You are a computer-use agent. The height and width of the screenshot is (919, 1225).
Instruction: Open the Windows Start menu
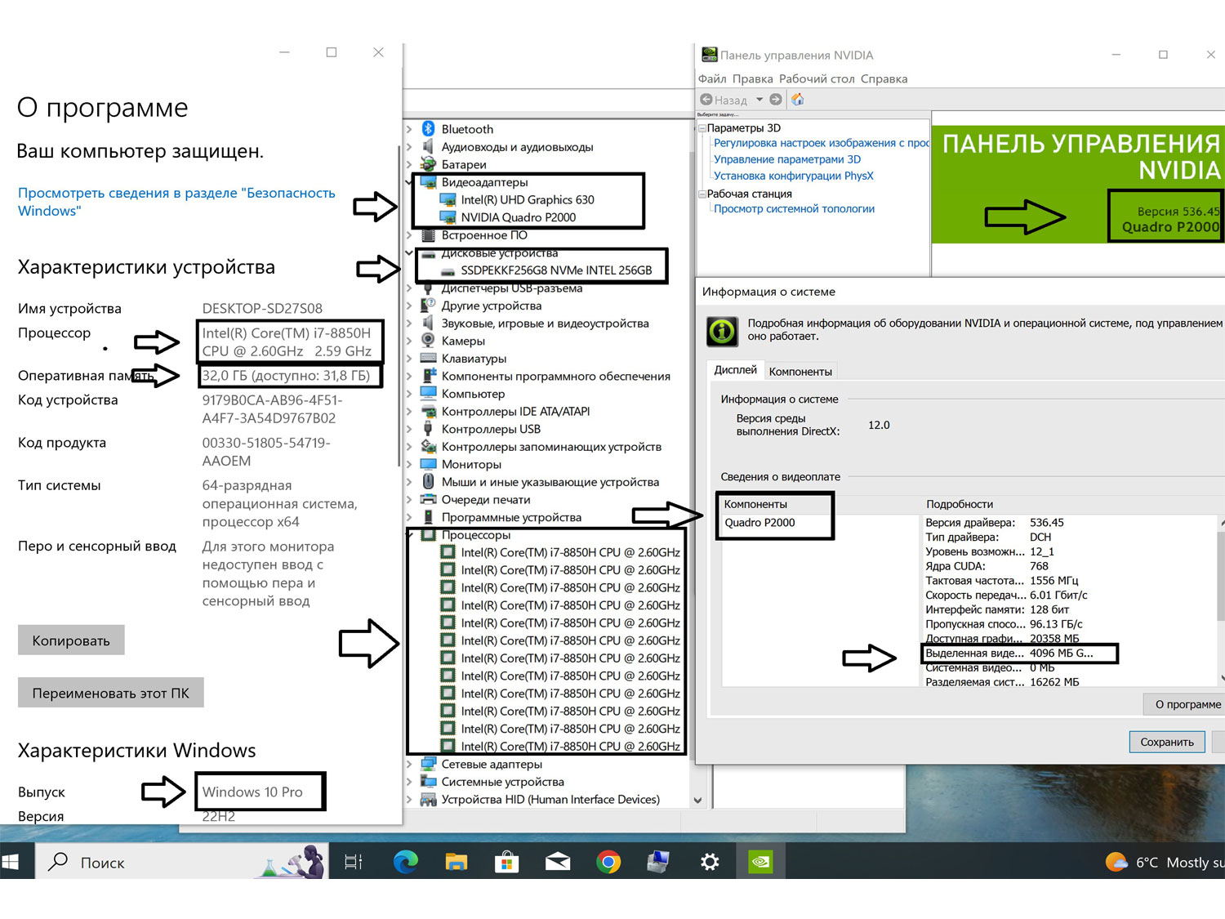point(11,862)
